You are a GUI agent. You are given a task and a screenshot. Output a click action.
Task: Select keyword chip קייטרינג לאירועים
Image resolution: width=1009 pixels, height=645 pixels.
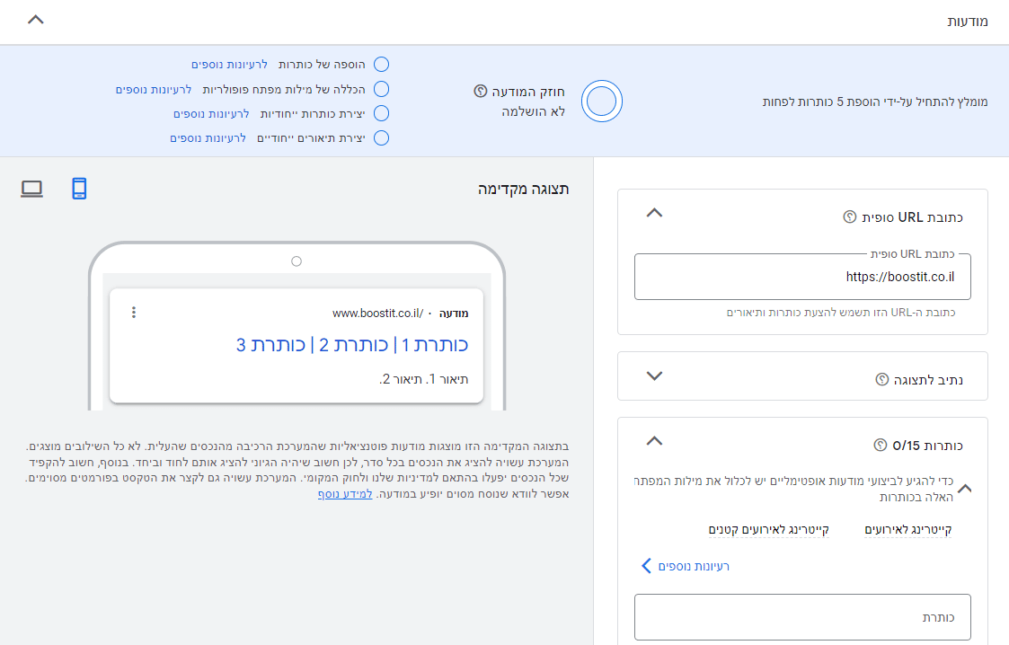tap(908, 530)
